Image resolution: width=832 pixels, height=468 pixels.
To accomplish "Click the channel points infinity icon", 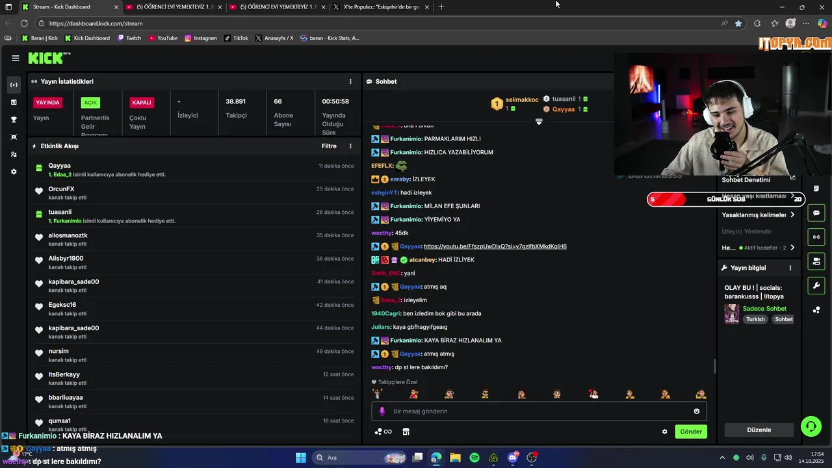I will tap(383, 432).
